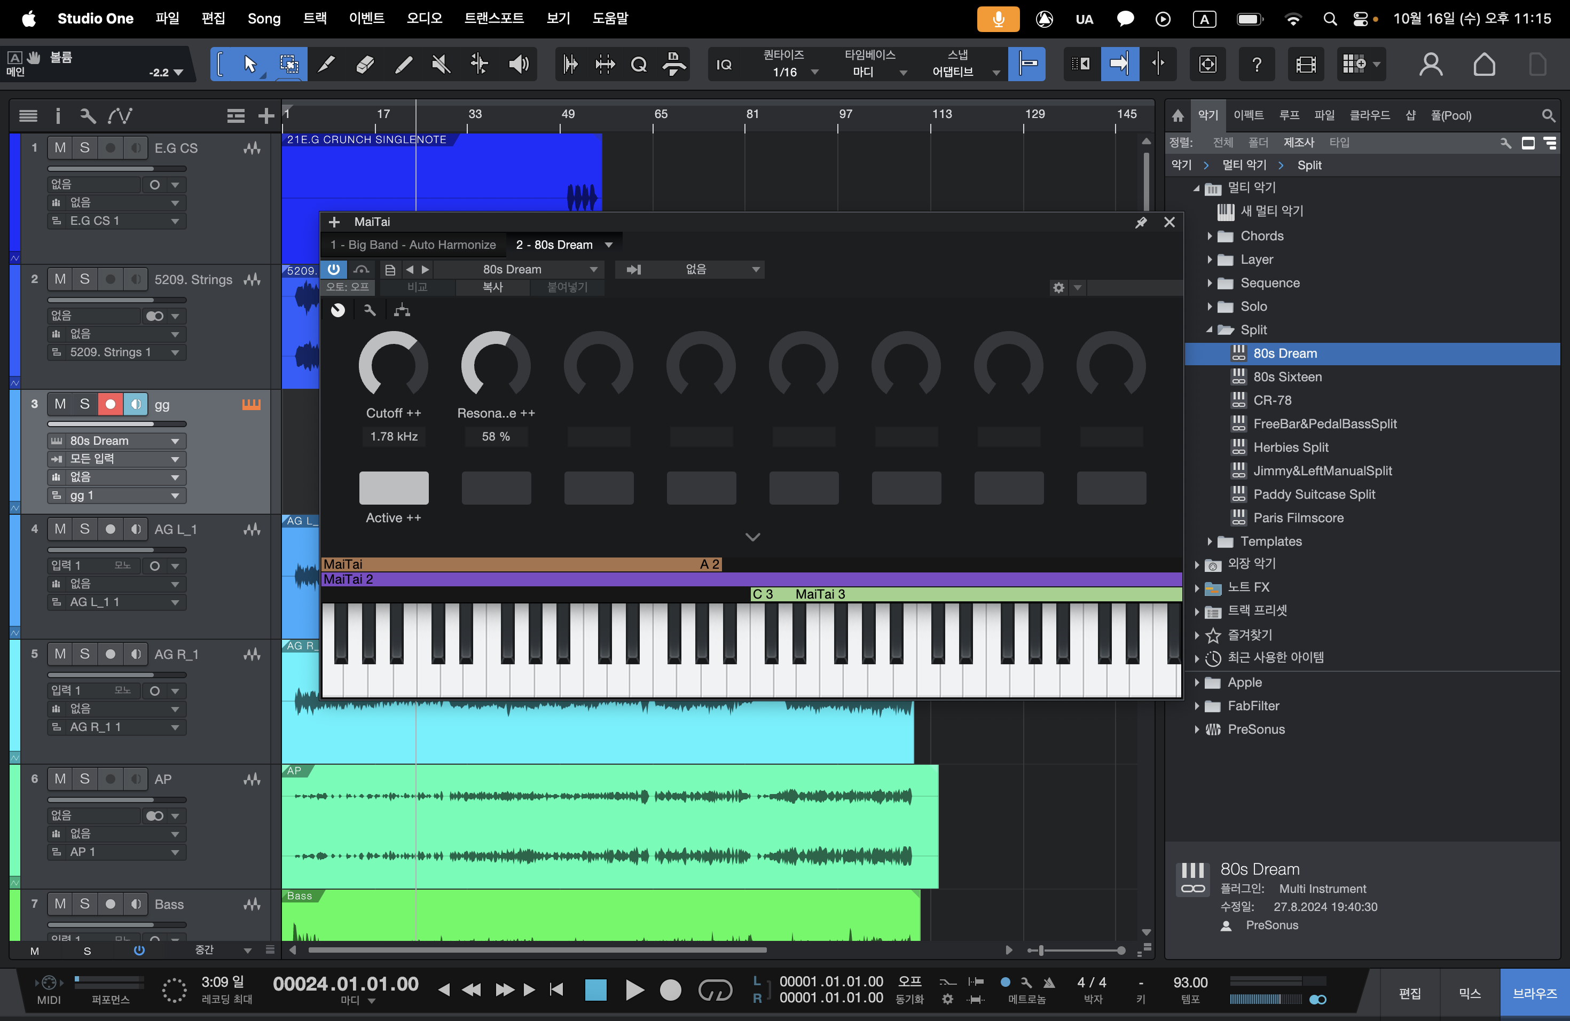Select the Paint tool
The image size is (1570, 1021).
pyautogui.click(x=403, y=64)
